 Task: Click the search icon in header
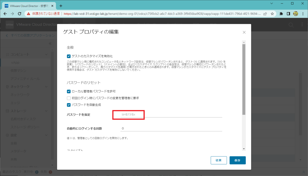[291, 25]
